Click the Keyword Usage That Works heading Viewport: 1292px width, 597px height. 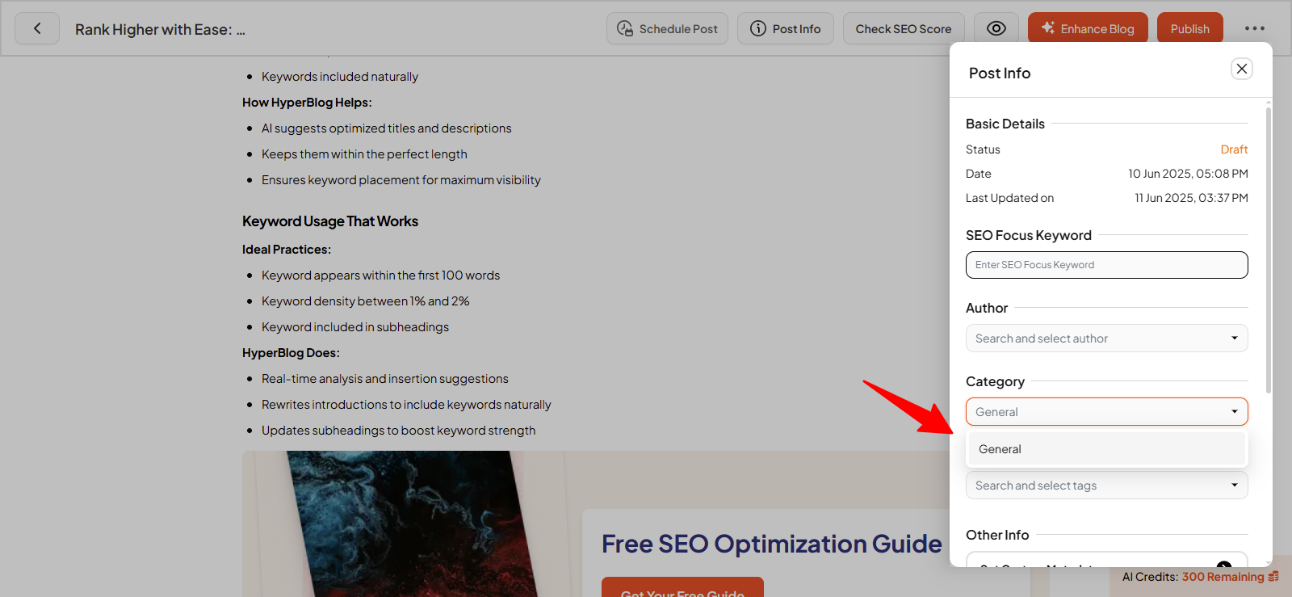(330, 221)
